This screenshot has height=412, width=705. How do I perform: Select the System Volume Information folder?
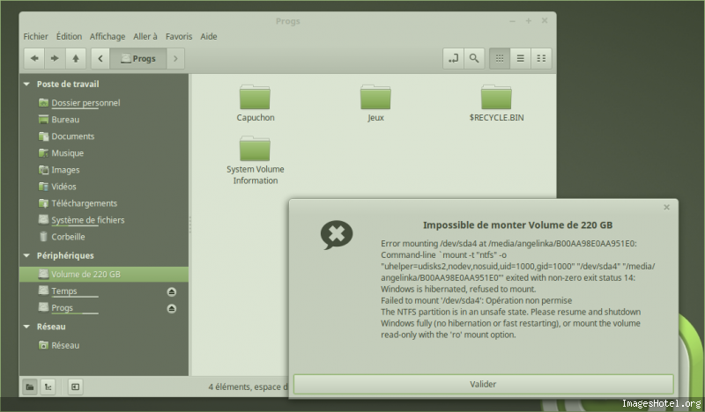tap(255, 160)
